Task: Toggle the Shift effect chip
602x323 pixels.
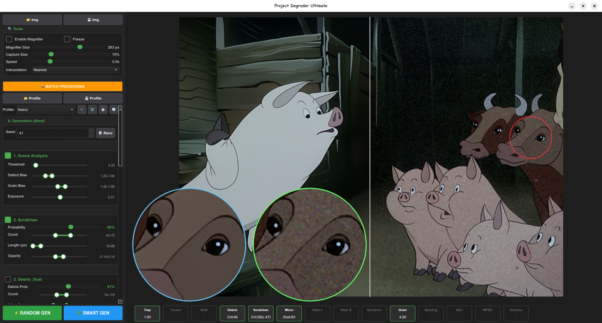Action: click(x=204, y=313)
